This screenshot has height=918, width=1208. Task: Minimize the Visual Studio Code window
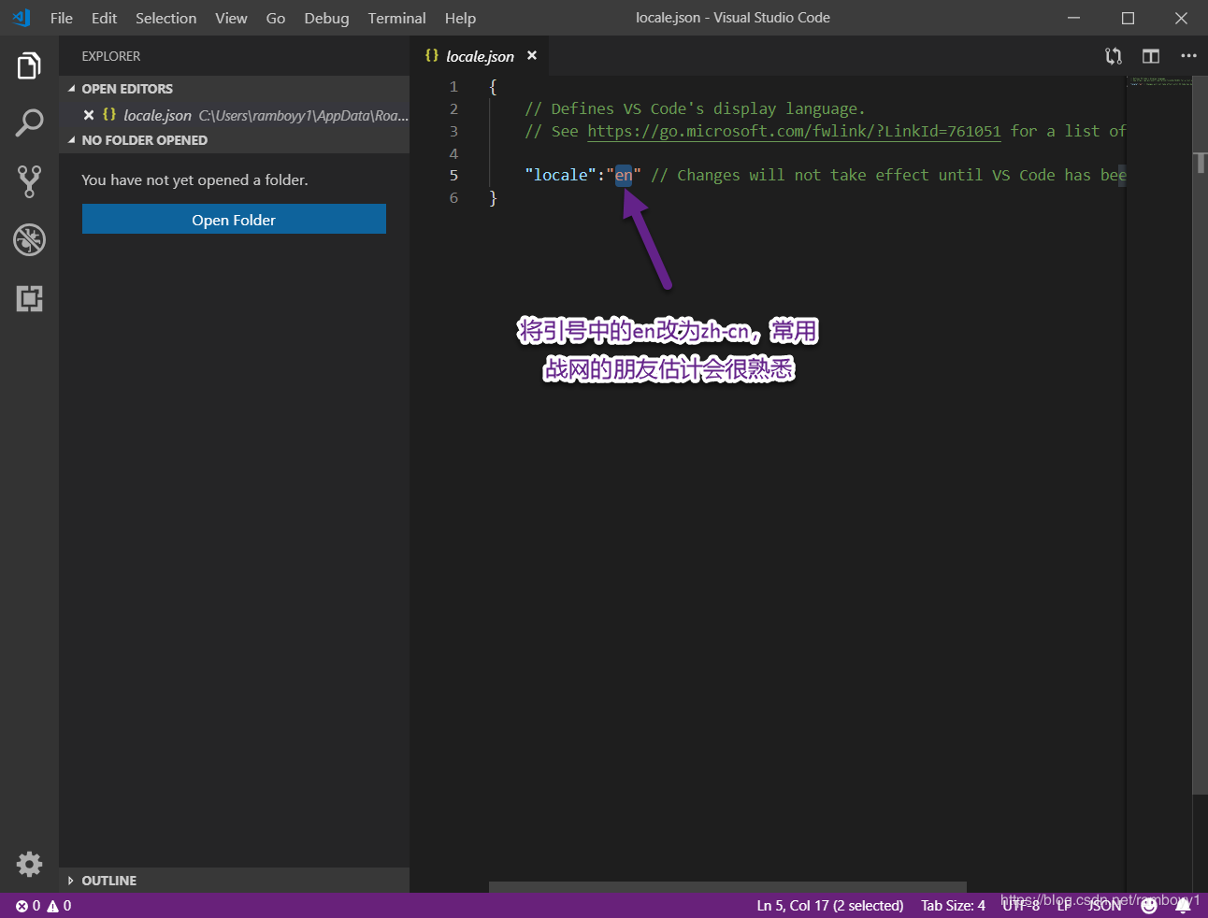pos(1074,18)
